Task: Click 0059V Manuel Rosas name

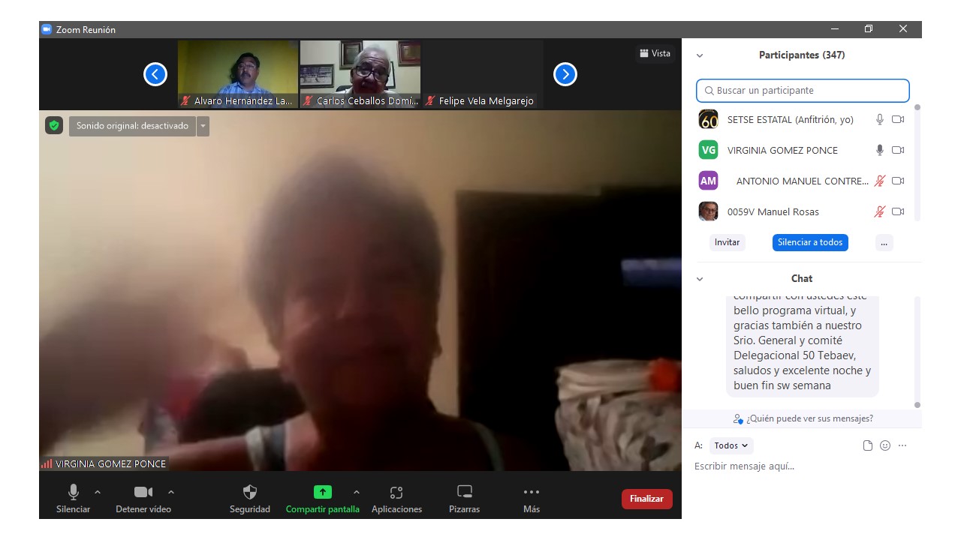Action: click(x=773, y=211)
